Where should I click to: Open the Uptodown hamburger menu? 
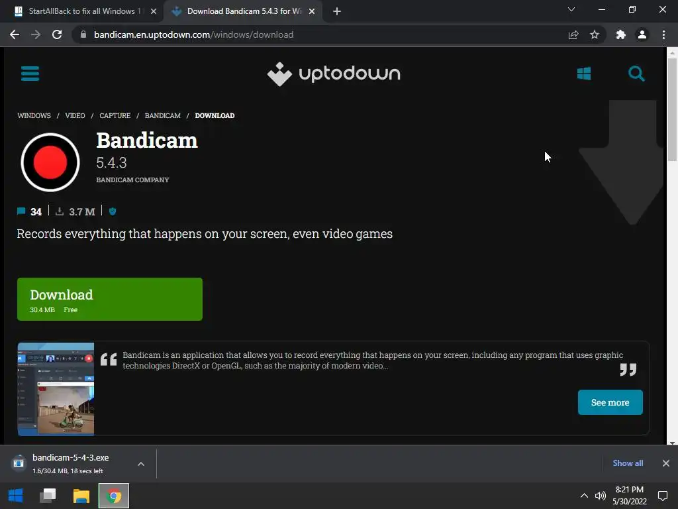click(30, 74)
